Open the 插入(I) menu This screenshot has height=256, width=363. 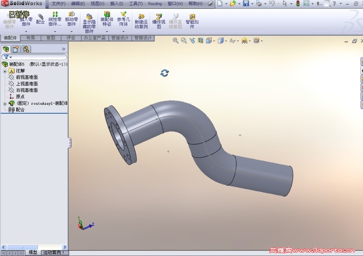117,4
